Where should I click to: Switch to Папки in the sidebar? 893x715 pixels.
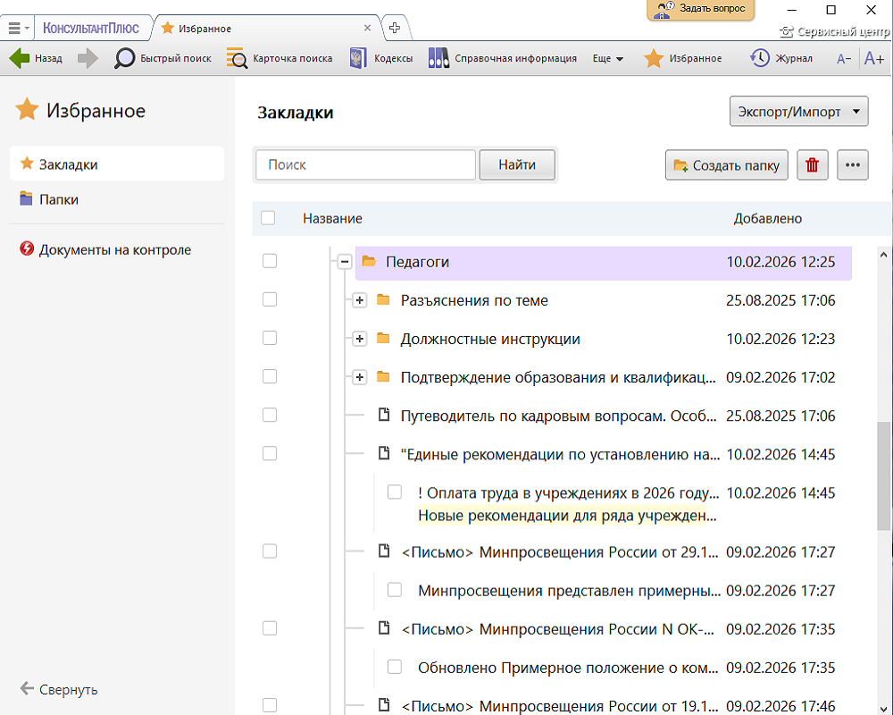(x=58, y=199)
